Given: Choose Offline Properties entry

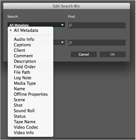Looking at the screenshot, I should click(x=31, y=94).
